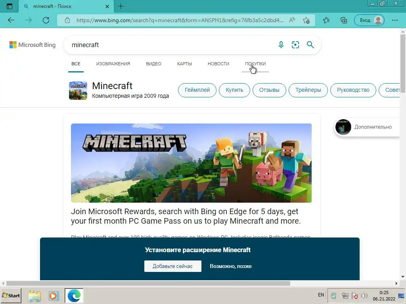The height and width of the screenshot is (304, 406).
Task: Open network tray icon
Action: pyautogui.click(x=345, y=295)
